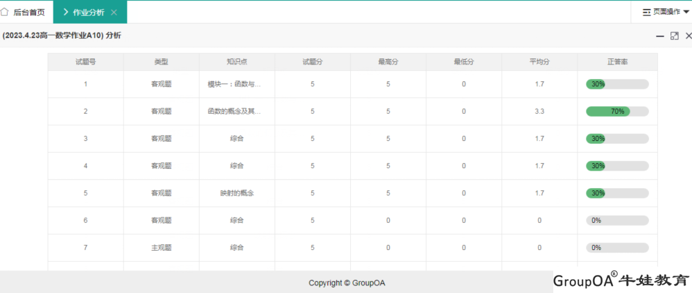Click 客观题 in question 6's row
The image size is (692, 293).
(161, 221)
